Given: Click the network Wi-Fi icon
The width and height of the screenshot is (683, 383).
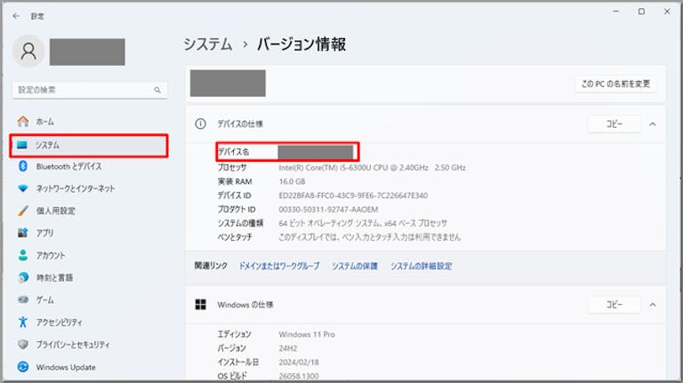Looking at the screenshot, I should coord(22,188).
